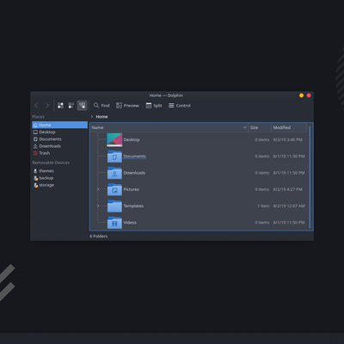Click the vertical scrollbar in file list
This screenshot has width=344, height=344.
point(310,177)
